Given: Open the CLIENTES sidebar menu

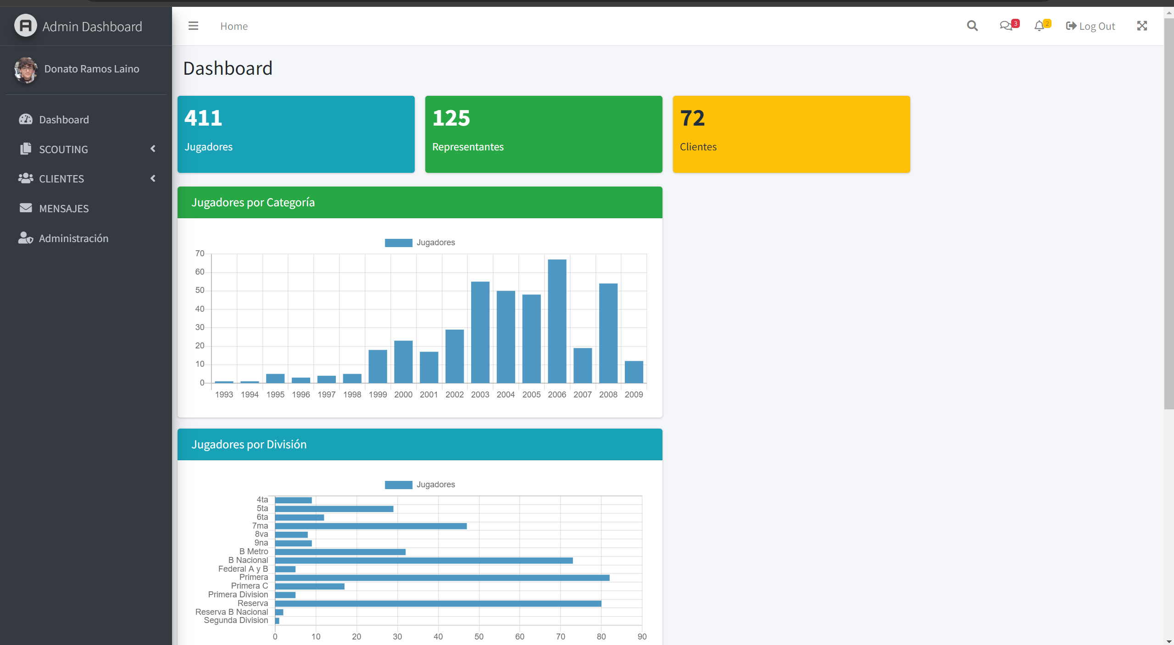Looking at the screenshot, I should click(86, 179).
